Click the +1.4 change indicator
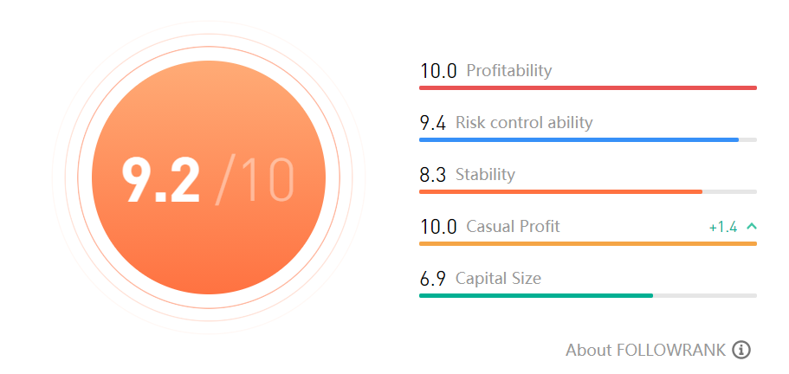This screenshot has height=374, width=789. (722, 227)
